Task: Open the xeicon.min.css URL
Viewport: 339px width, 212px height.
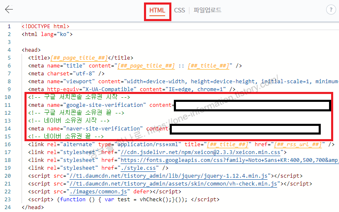Action: click(x=200, y=152)
